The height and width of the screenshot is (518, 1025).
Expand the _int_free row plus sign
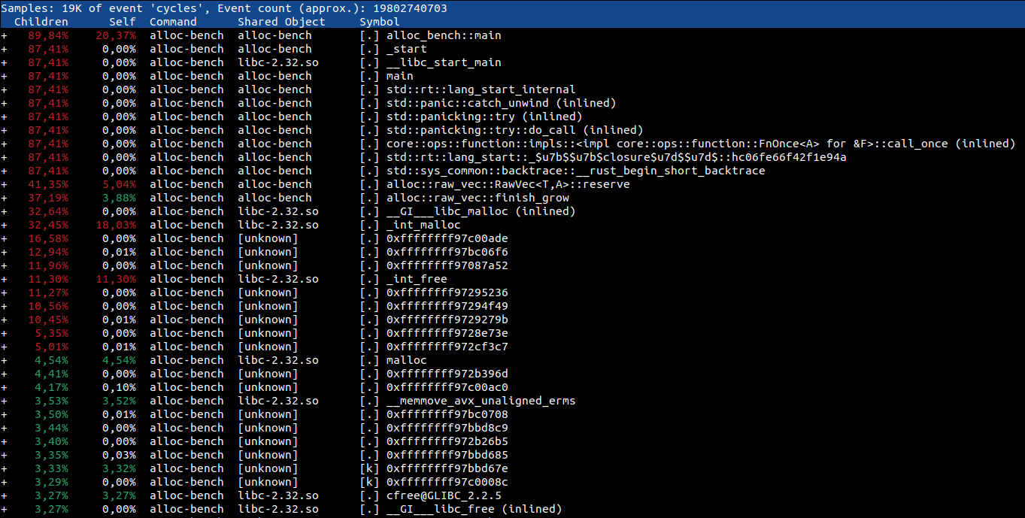pos(4,279)
